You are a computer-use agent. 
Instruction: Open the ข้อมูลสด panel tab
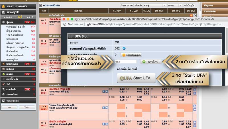tap(215, 5)
